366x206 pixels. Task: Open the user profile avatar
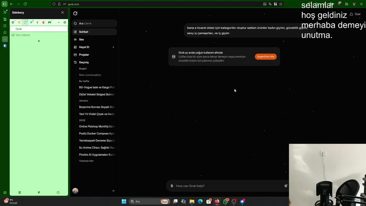(75, 191)
